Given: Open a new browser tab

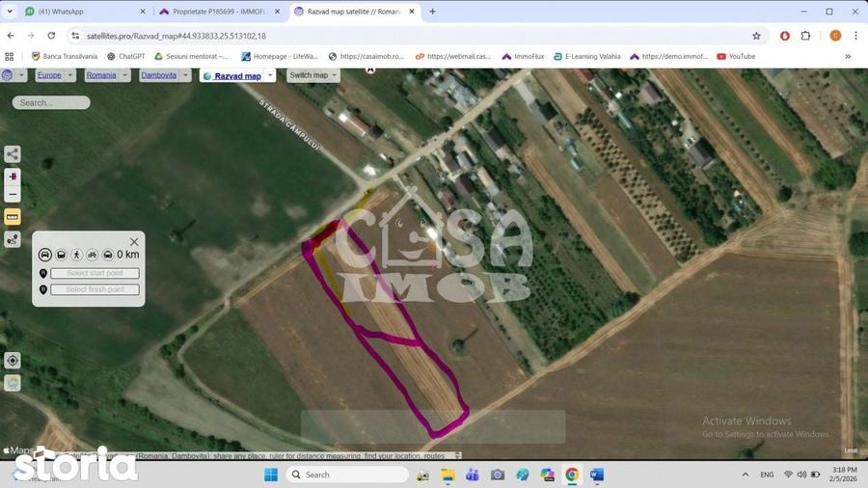Looking at the screenshot, I should click(x=432, y=11).
